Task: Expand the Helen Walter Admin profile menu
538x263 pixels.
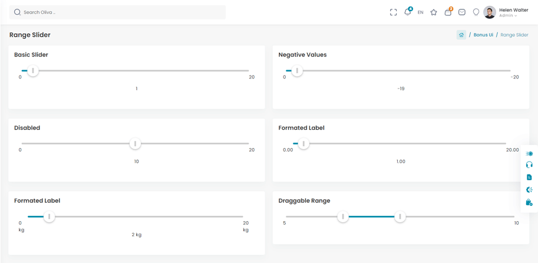Action: (513, 12)
